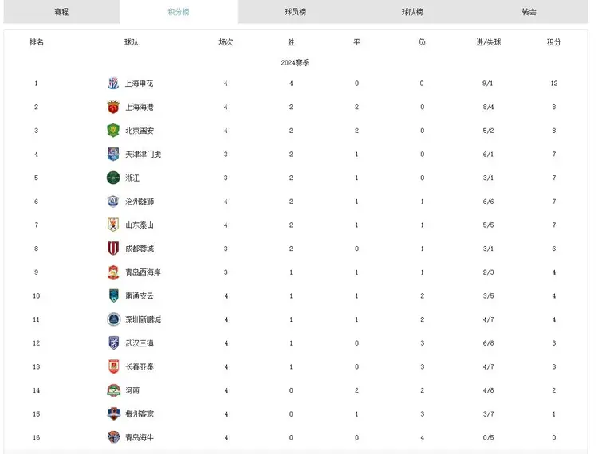Click the Beijing Guoan (北京国安) team crest
The height and width of the screenshot is (454, 598).
point(113,131)
